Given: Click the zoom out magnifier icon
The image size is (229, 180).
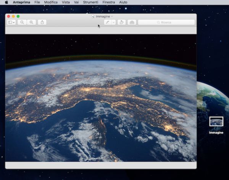Looking at the screenshot, I should [x=22, y=23].
